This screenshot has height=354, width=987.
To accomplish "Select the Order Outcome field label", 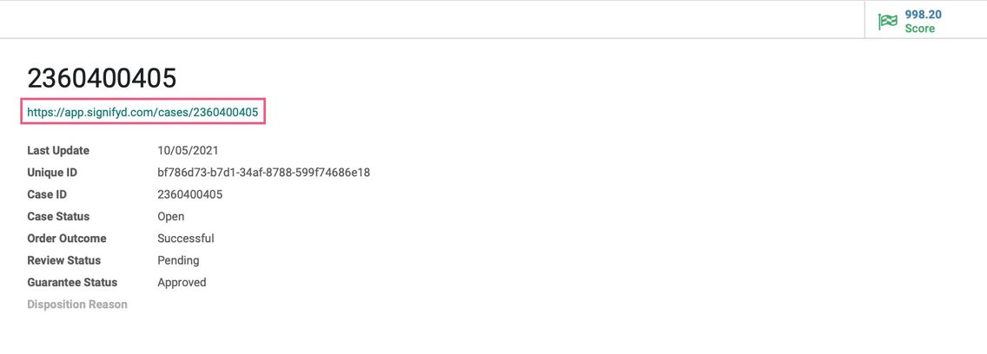I will (67, 239).
